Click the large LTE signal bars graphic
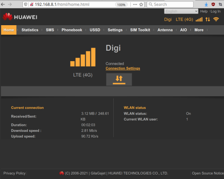224x179 pixels. [83, 57]
